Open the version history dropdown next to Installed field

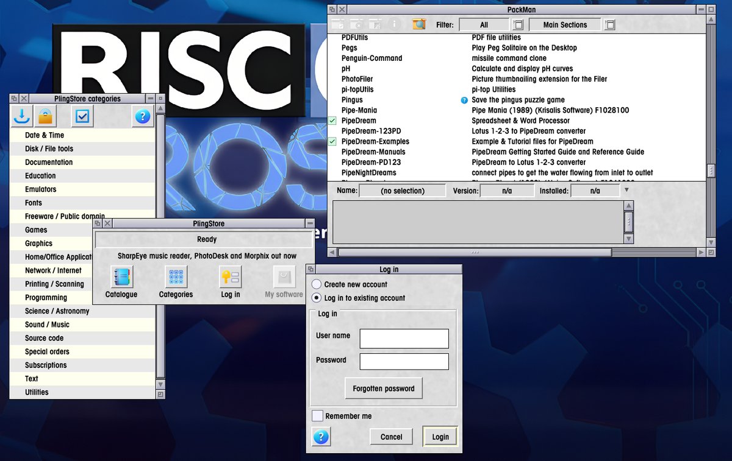pos(625,190)
